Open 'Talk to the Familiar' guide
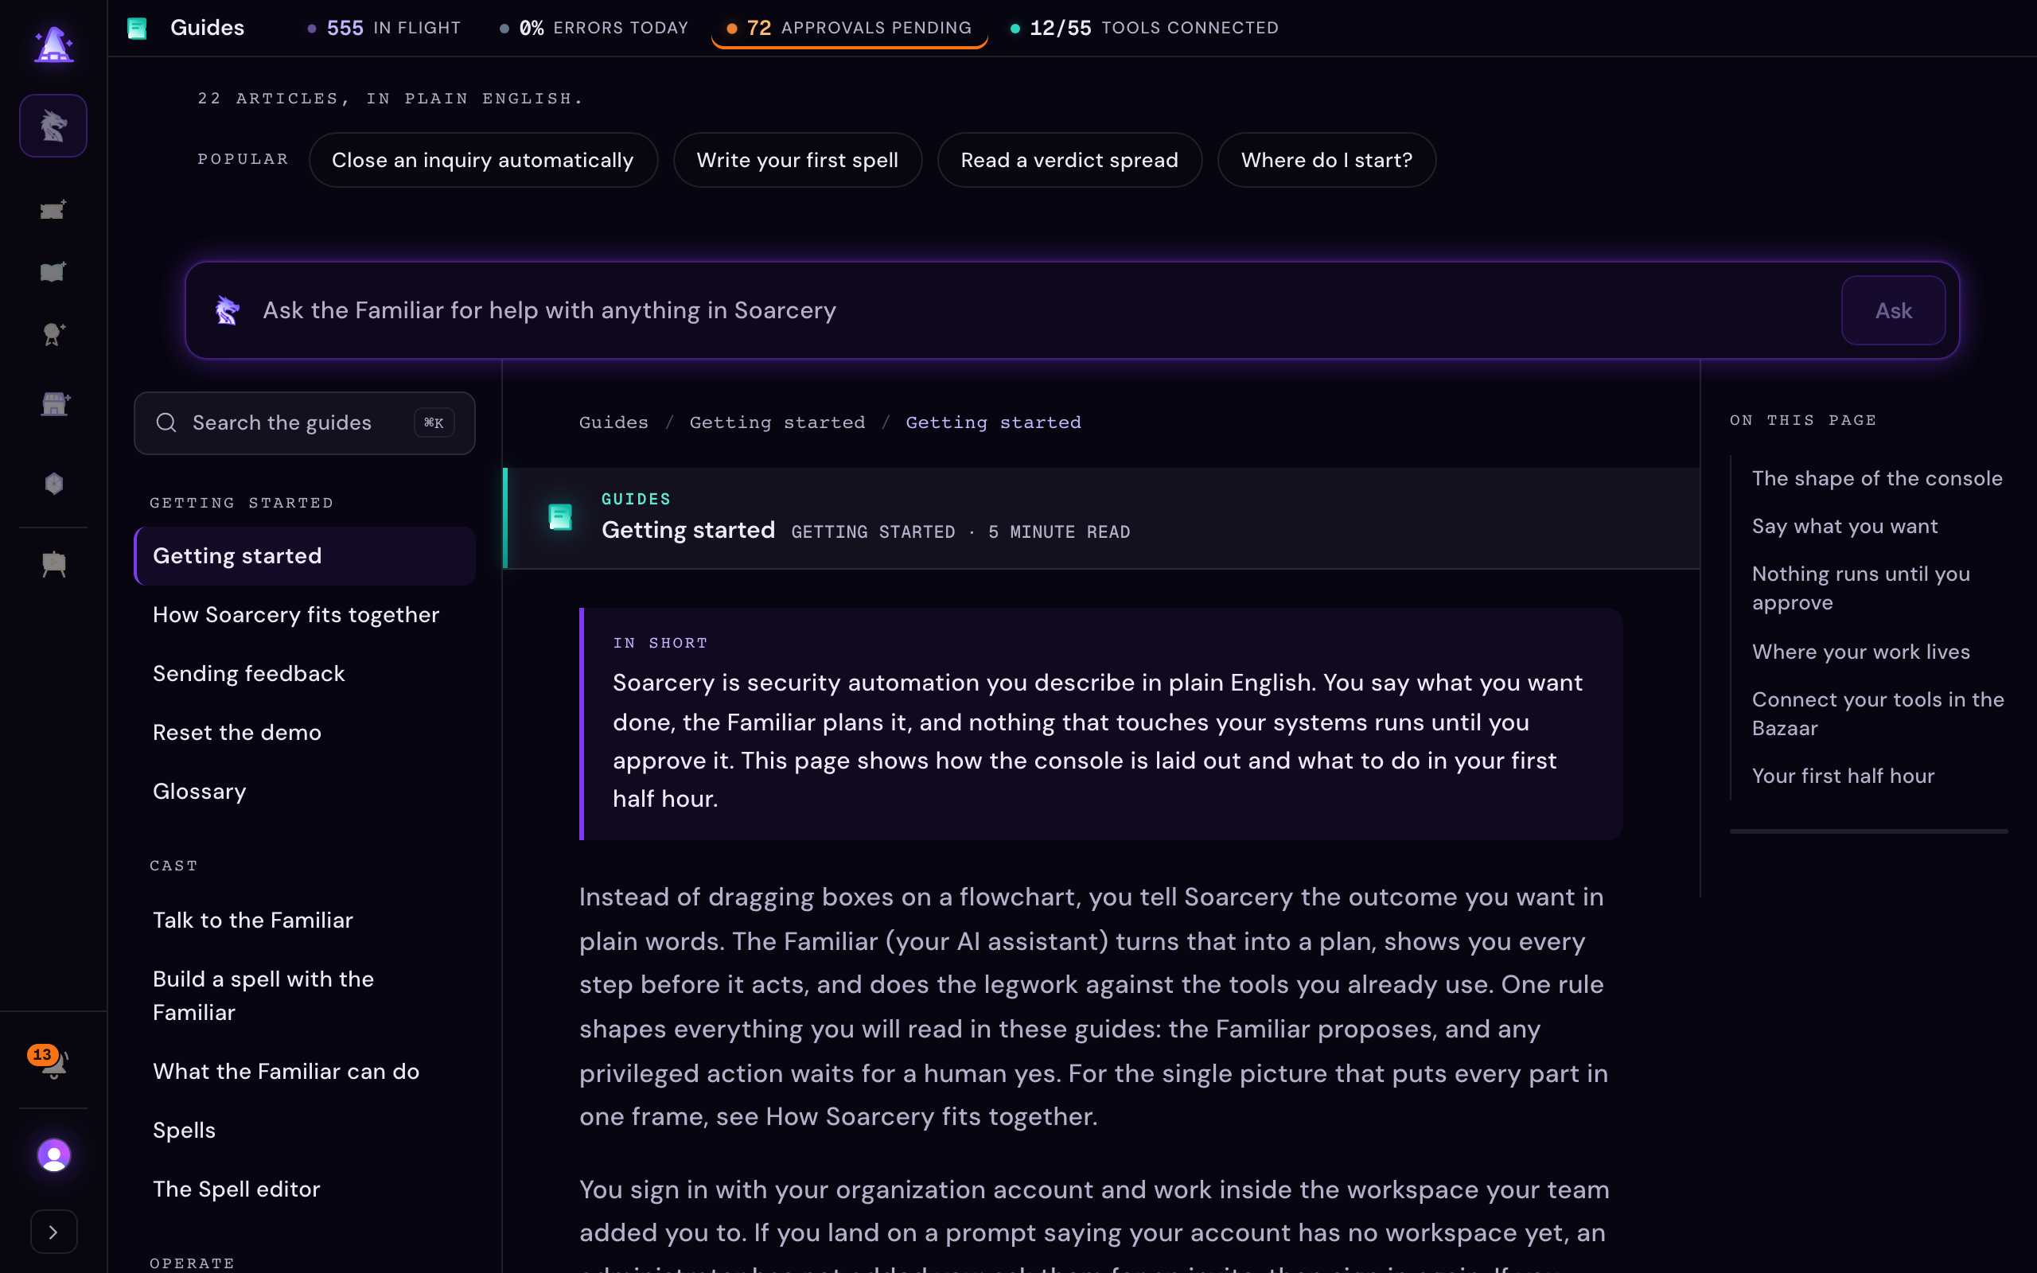 [305, 921]
